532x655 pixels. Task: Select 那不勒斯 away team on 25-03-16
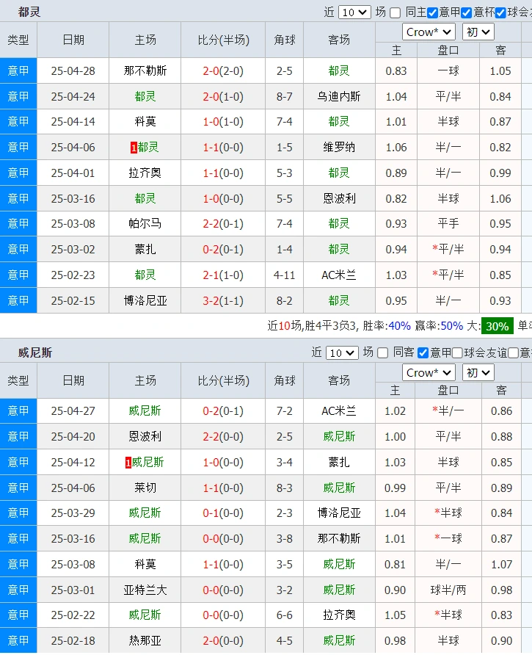[x=339, y=539]
